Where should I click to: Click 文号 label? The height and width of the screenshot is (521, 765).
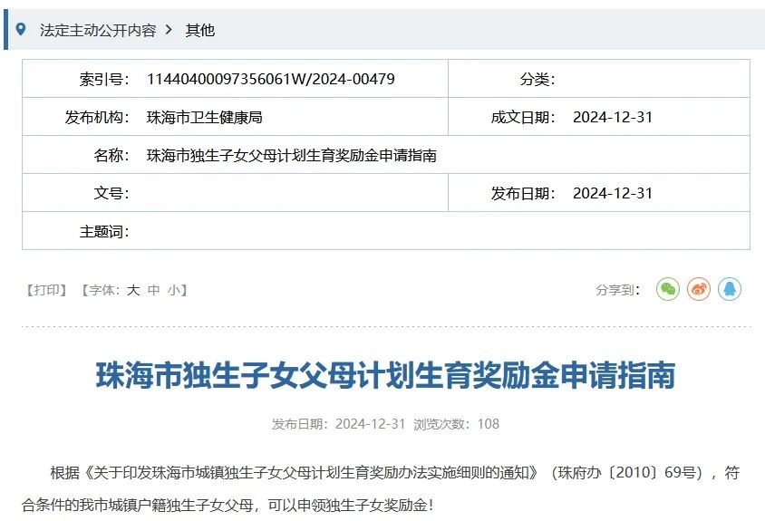pyautogui.click(x=111, y=193)
